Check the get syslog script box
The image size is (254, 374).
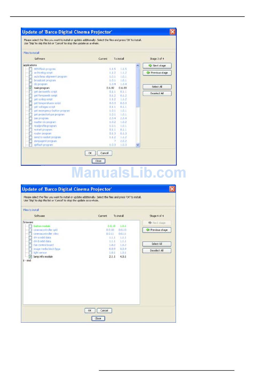[30, 99]
